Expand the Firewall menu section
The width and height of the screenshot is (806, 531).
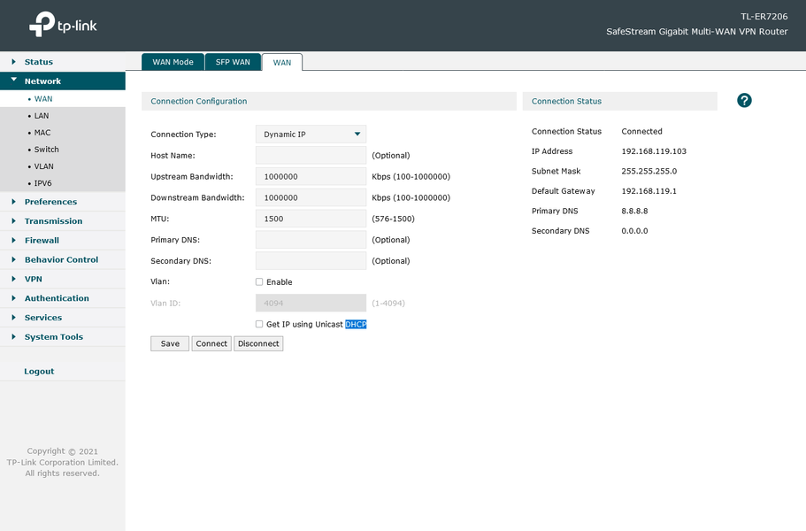coord(63,240)
